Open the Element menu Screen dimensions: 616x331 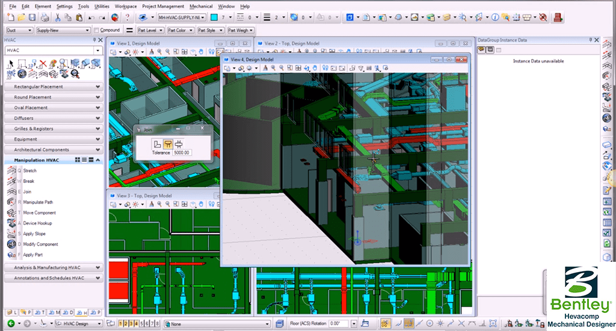[43, 6]
